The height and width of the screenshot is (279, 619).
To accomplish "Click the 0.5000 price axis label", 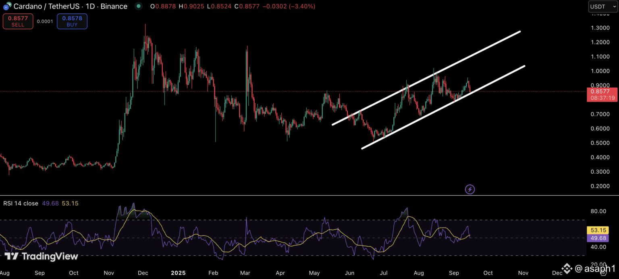I will point(601,143).
